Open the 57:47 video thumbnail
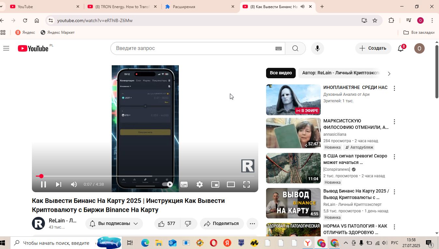This screenshot has width=439, height=249. click(x=293, y=133)
